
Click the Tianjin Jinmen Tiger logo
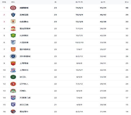[x=13, y=98]
